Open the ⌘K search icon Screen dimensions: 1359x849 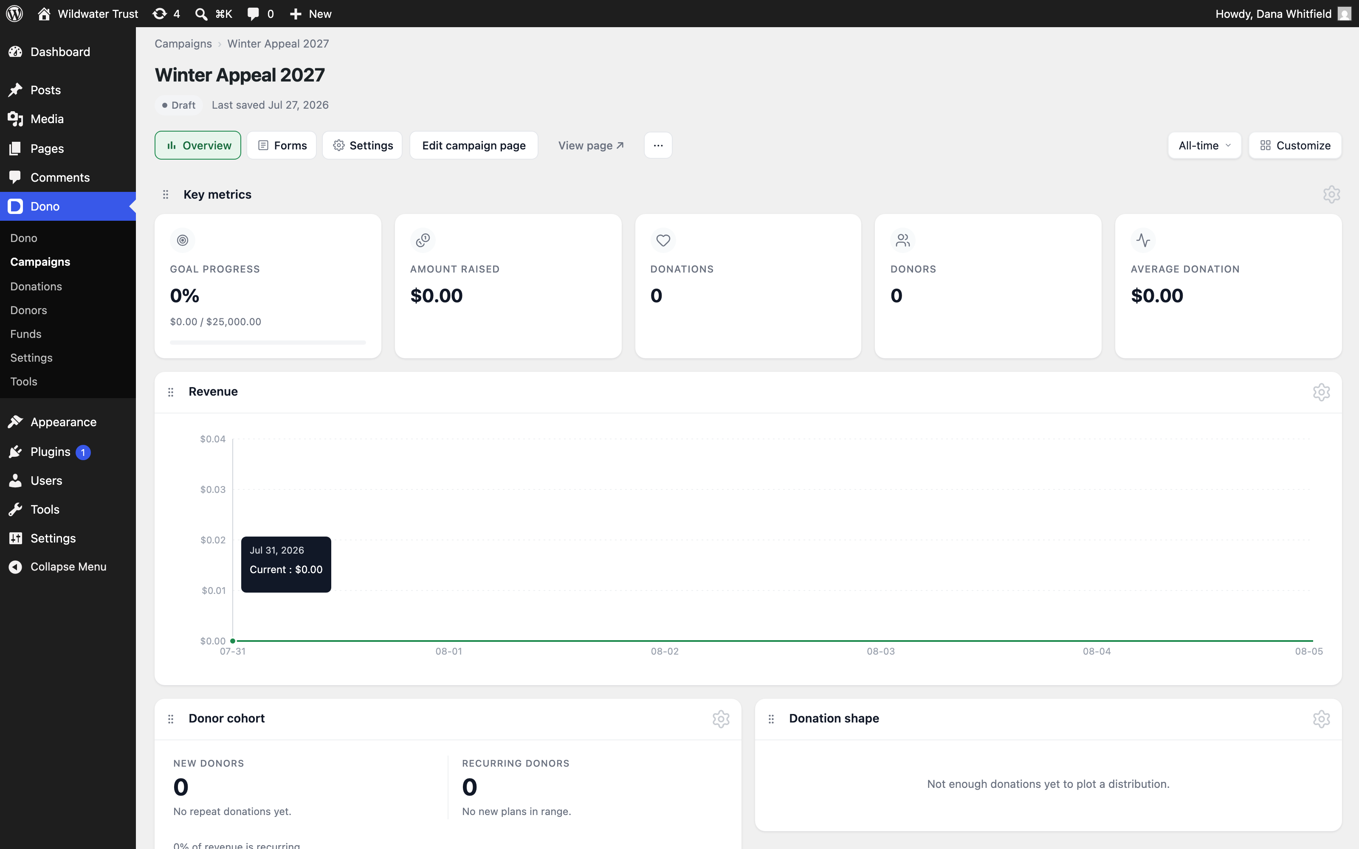click(213, 14)
